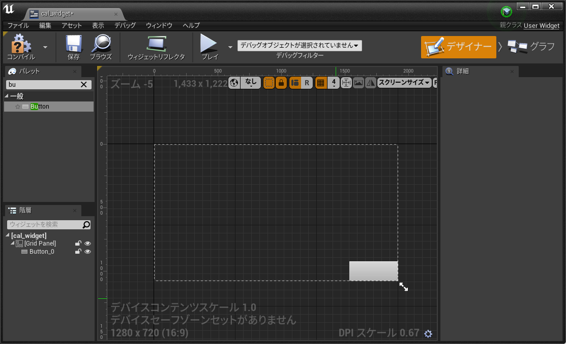Toggle visibility of Button_0
The width and height of the screenshot is (566, 344).
pyautogui.click(x=87, y=252)
